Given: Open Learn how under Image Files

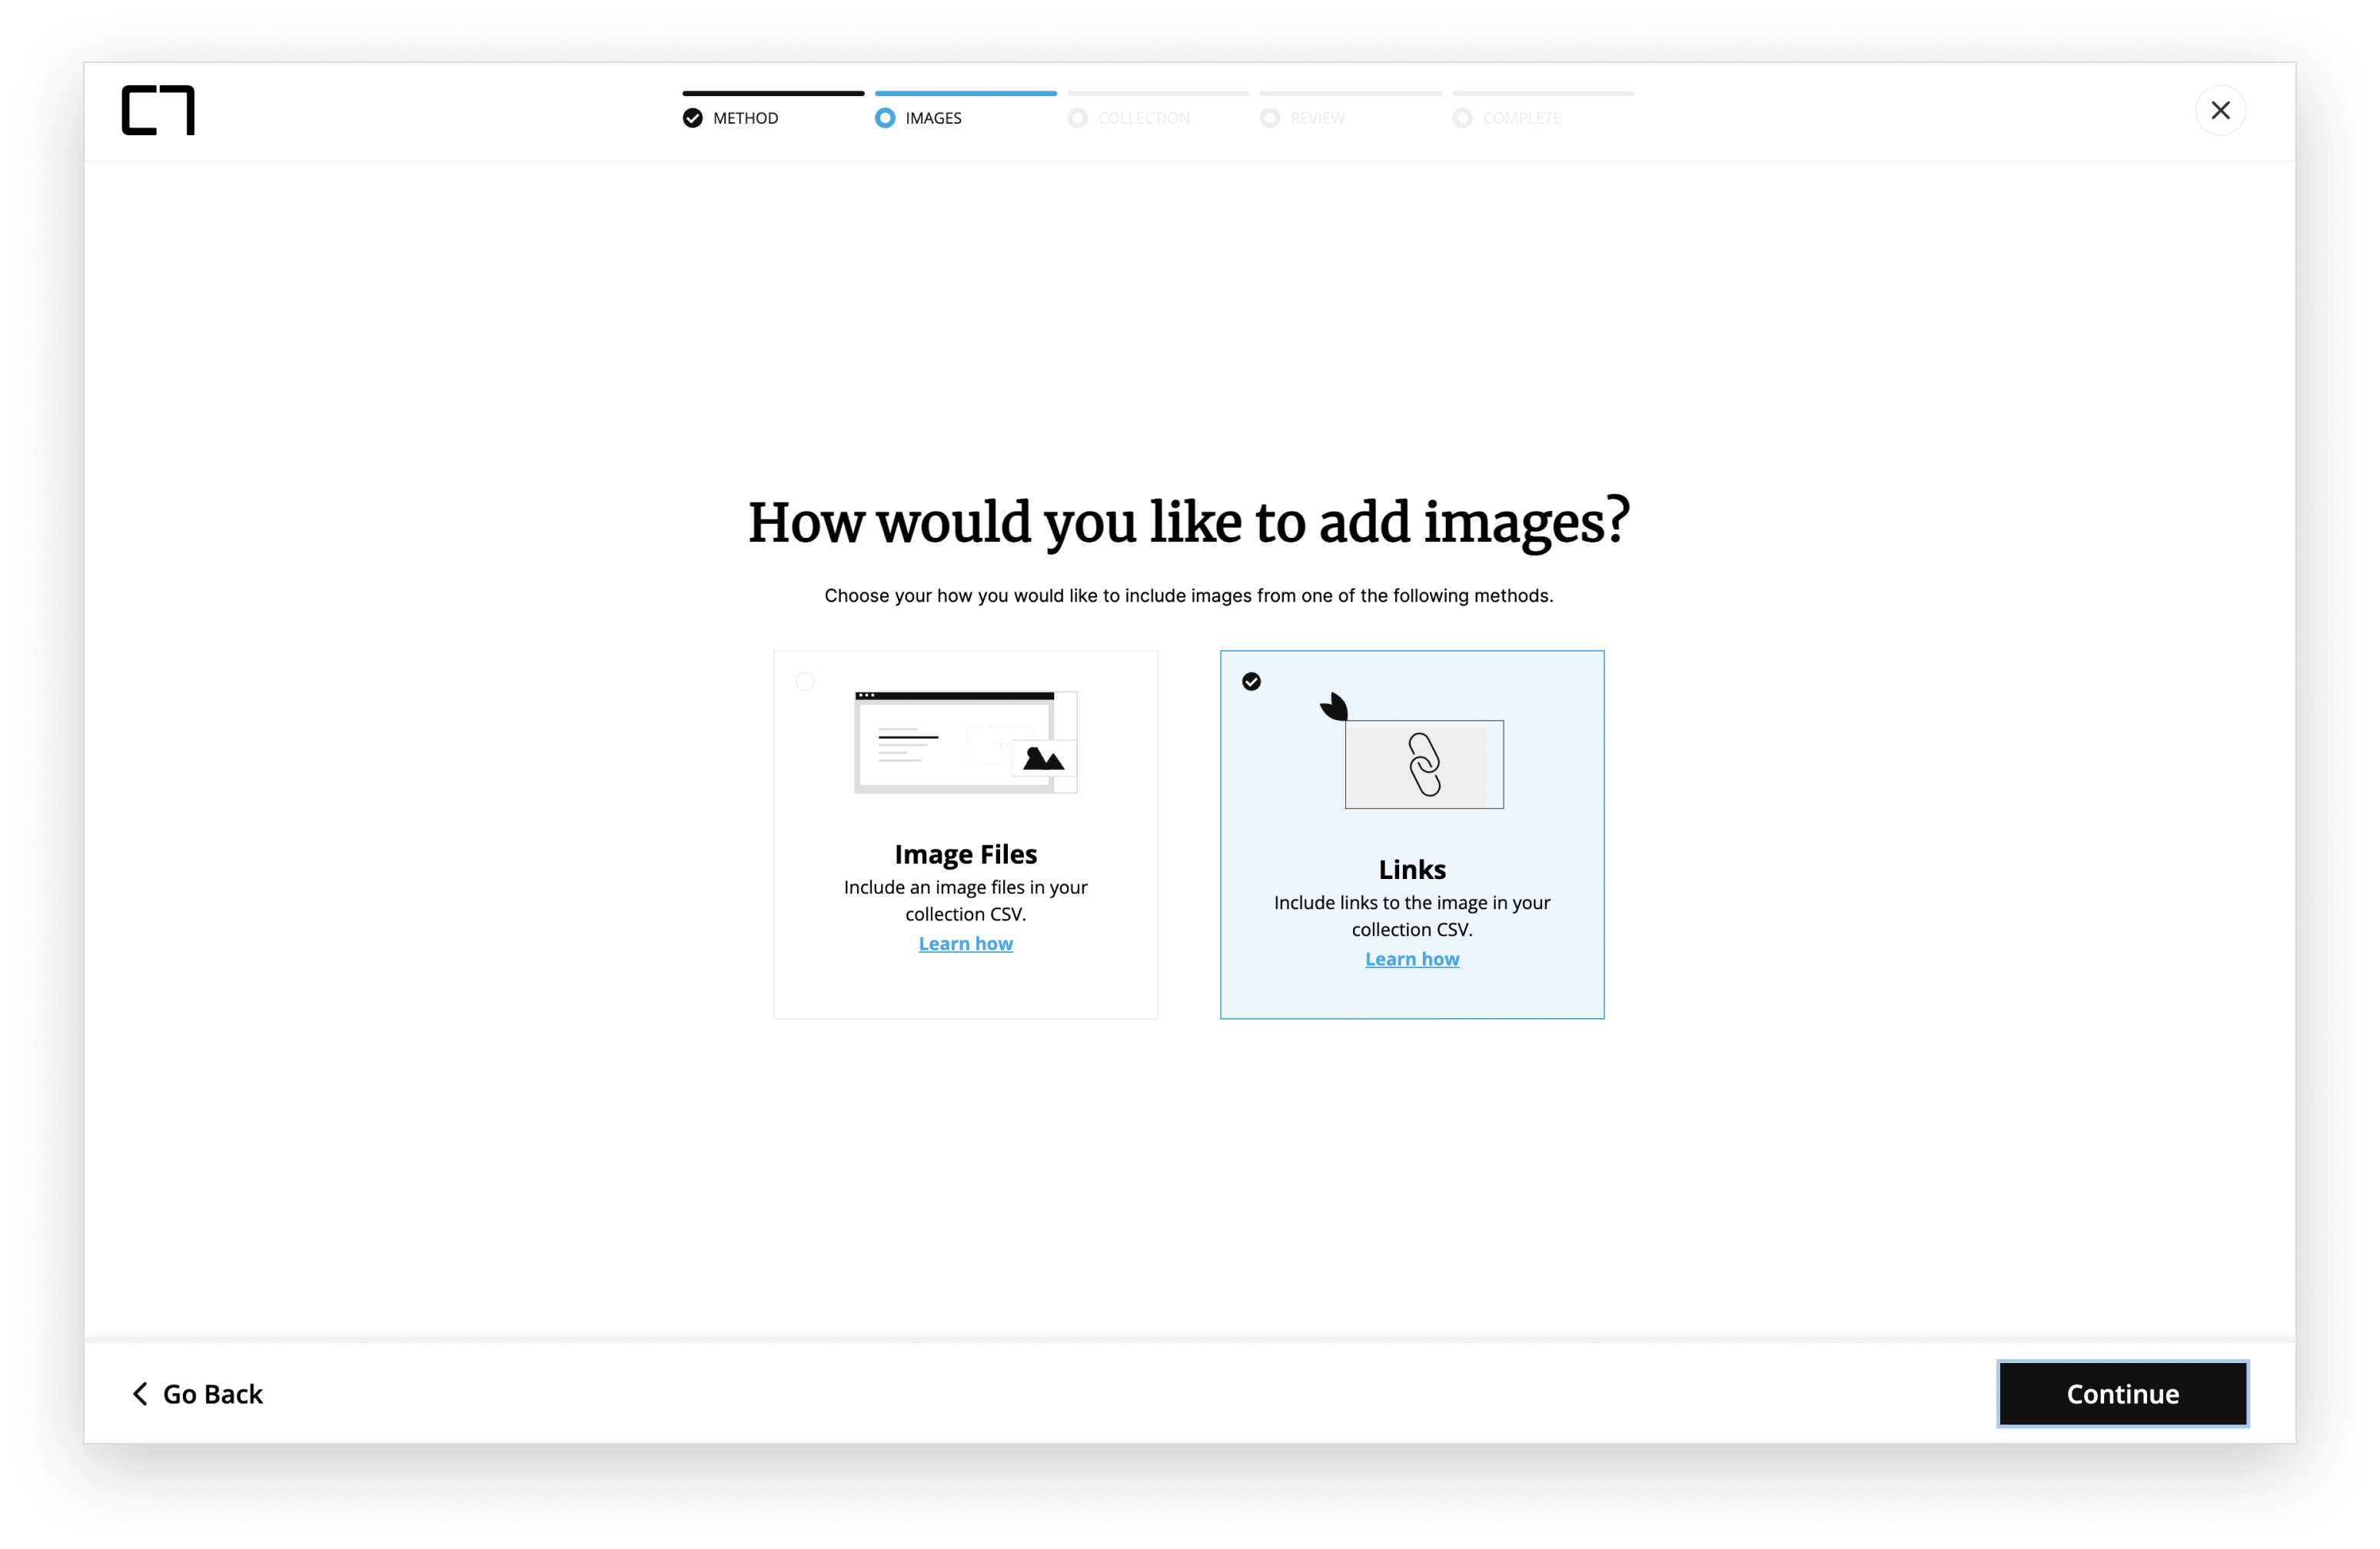Looking at the screenshot, I should [x=966, y=944].
